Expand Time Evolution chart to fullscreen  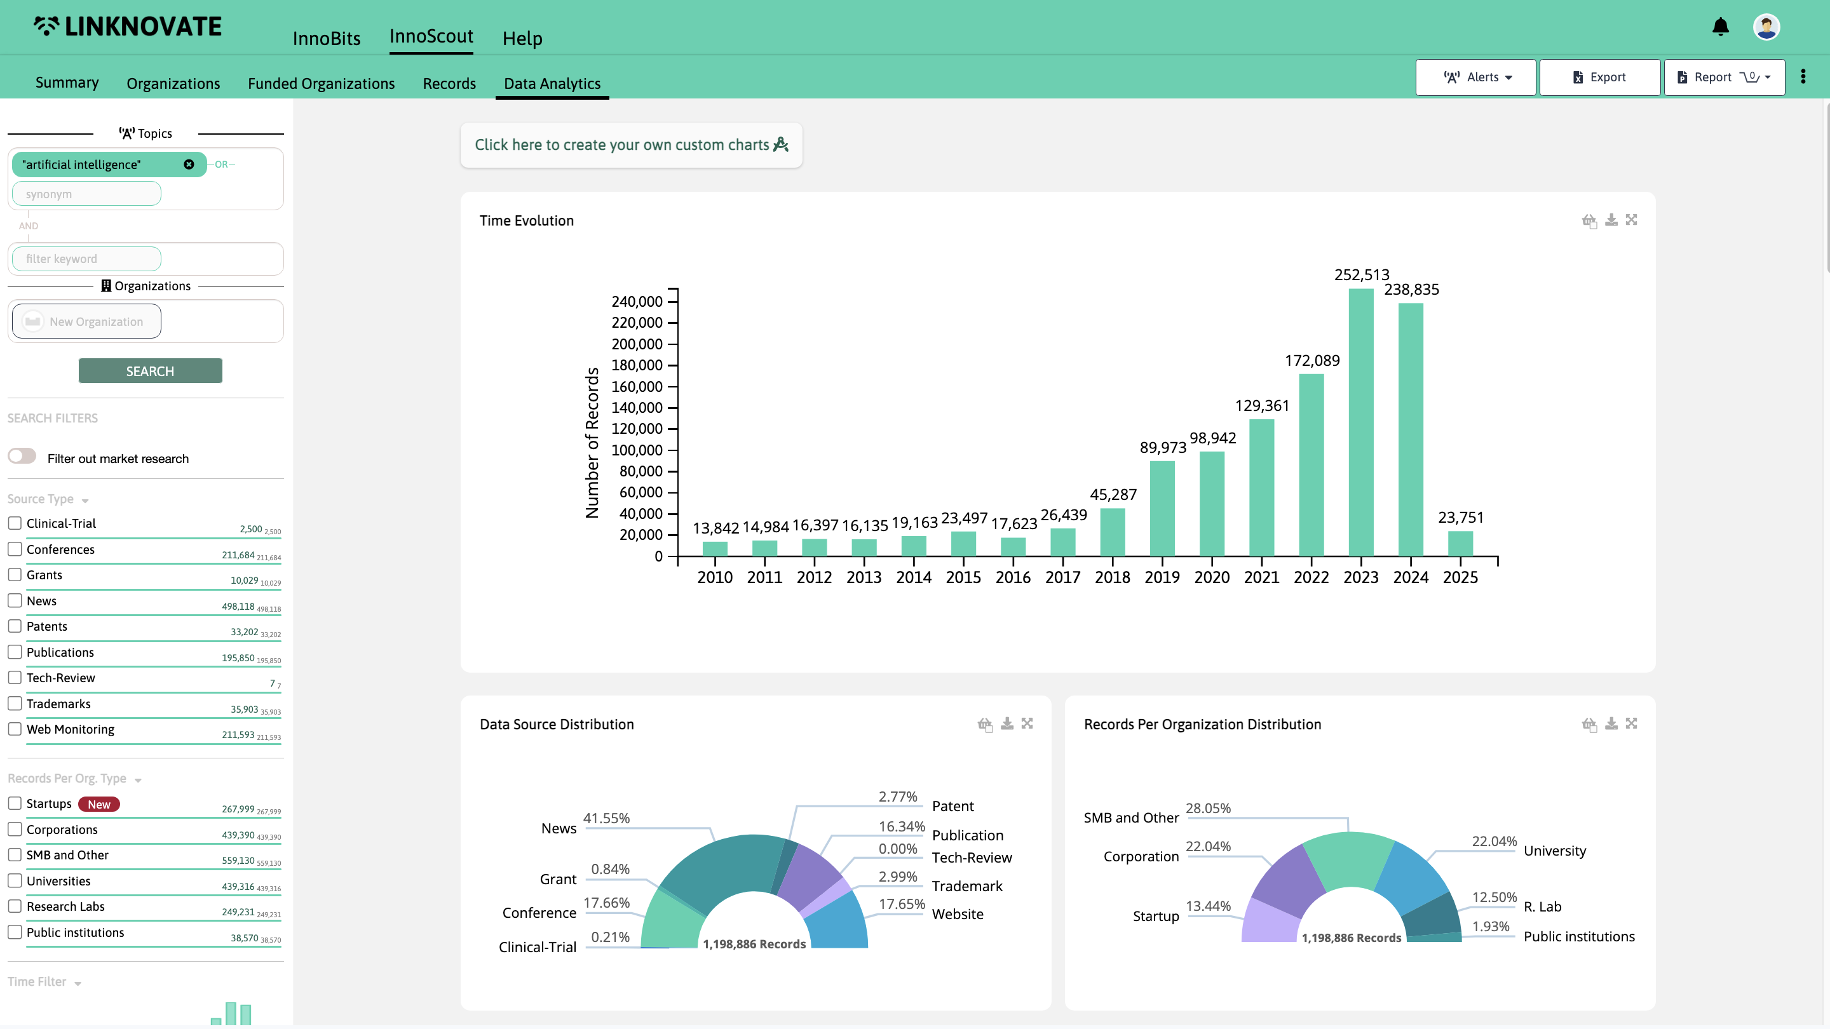click(x=1631, y=220)
